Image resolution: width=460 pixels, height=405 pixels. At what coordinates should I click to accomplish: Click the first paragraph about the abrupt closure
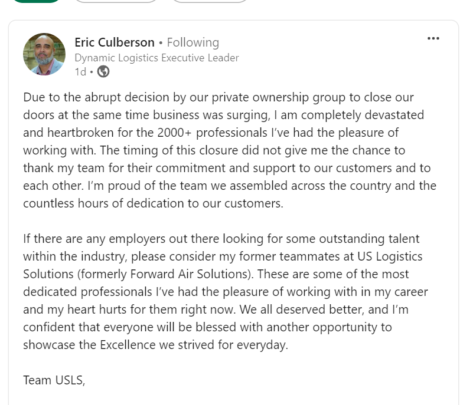(x=230, y=150)
